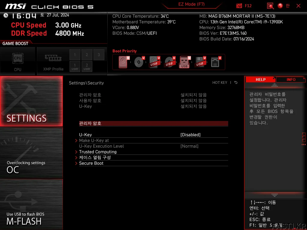307x230 pixels.
Task: Select the highlighted 관리자 암호 row
Action: [153, 123]
